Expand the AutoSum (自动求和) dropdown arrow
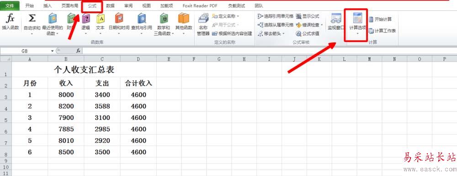The height and width of the screenshot is (176, 457). (32, 34)
